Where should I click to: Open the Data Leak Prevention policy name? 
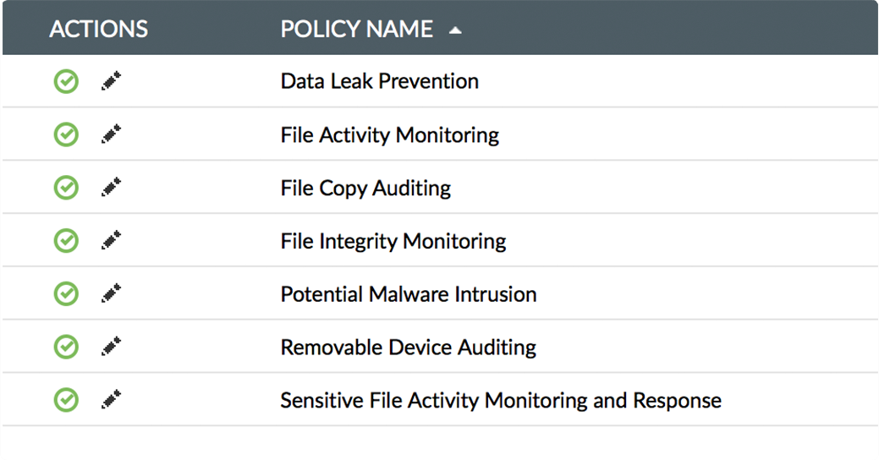379,81
